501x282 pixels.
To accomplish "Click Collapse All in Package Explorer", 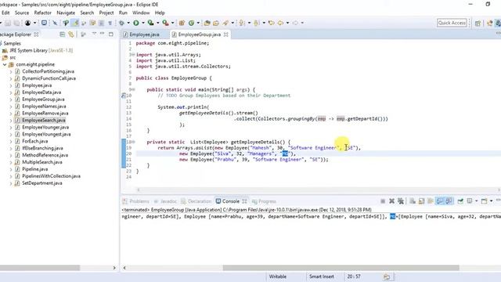I will point(63,34).
